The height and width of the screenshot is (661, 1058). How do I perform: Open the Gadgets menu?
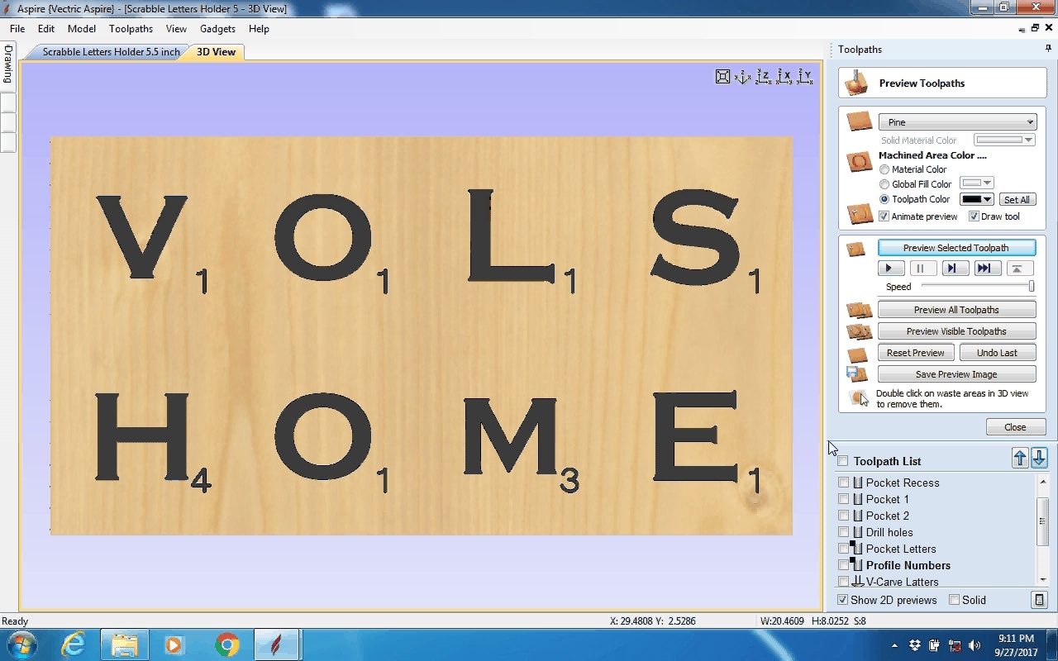point(217,28)
